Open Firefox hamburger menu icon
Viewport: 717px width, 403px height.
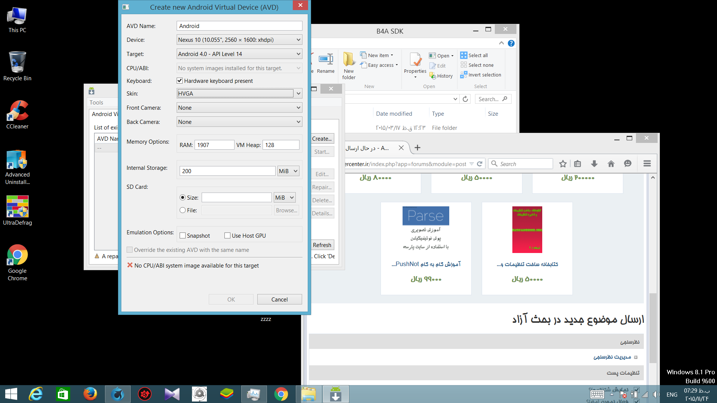tap(647, 164)
